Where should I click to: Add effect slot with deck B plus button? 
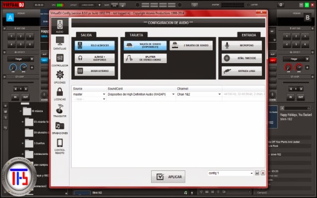point(307,67)
